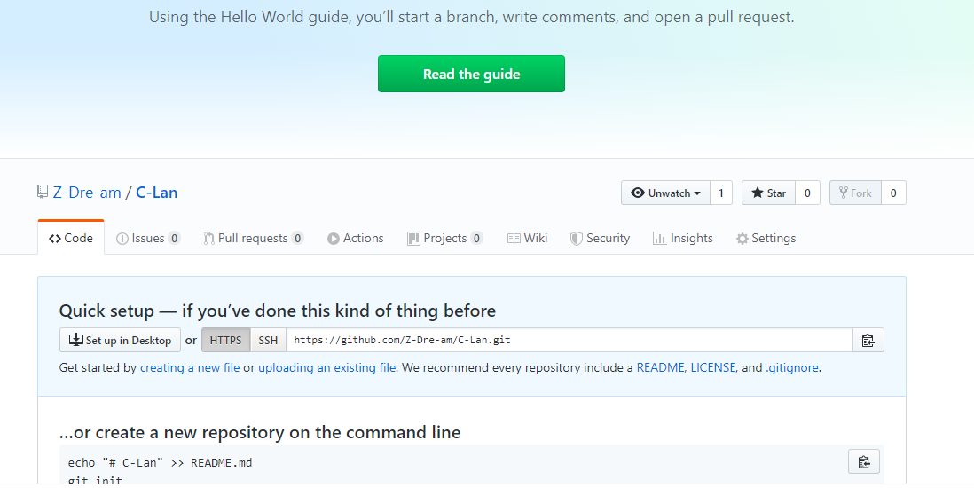The width and height of the screenshot is (974, 488).
Task: Open the Unwatch notifications dropdown
Action: coord(665,193)
